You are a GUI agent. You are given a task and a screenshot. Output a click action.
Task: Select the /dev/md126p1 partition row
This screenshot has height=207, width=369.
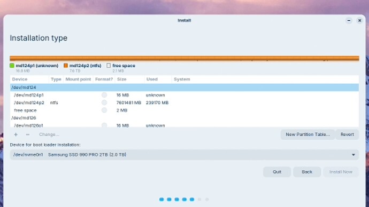184,125
